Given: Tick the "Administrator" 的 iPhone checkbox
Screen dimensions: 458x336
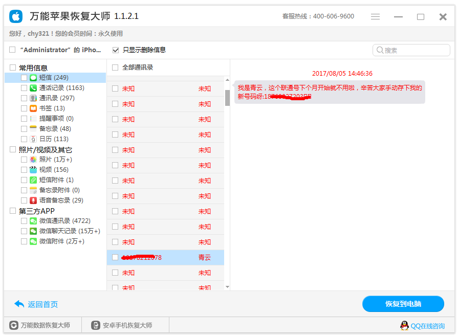Looking at the screenshot, I should tap(12, 50).
